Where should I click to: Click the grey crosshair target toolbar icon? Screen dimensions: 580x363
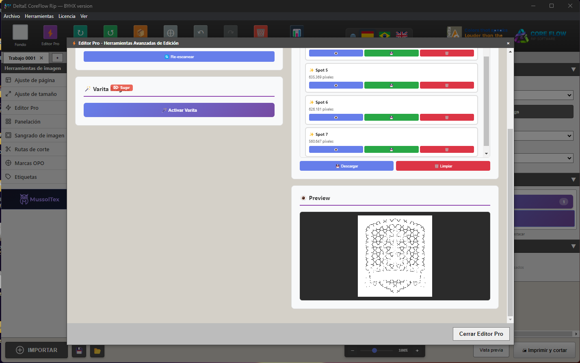(x=171, y=32)
